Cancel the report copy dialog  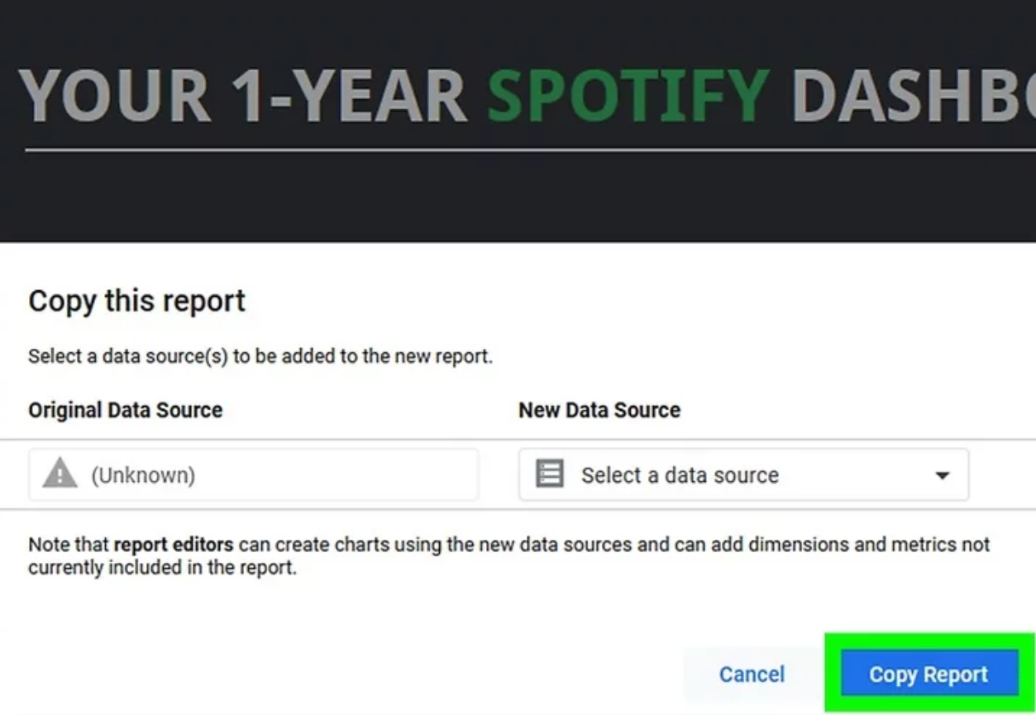[x=751, y=673]
